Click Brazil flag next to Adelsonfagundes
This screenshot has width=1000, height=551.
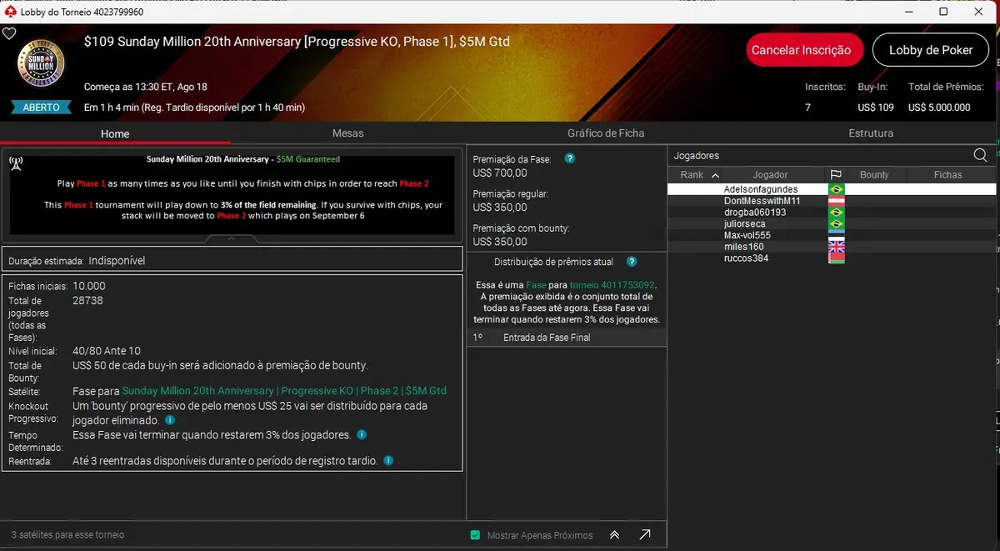[x=836, y=189]
